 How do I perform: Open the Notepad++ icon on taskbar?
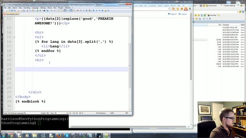click(106, 135)
